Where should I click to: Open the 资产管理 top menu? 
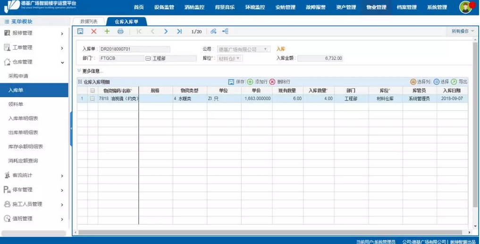click(346, 7)
